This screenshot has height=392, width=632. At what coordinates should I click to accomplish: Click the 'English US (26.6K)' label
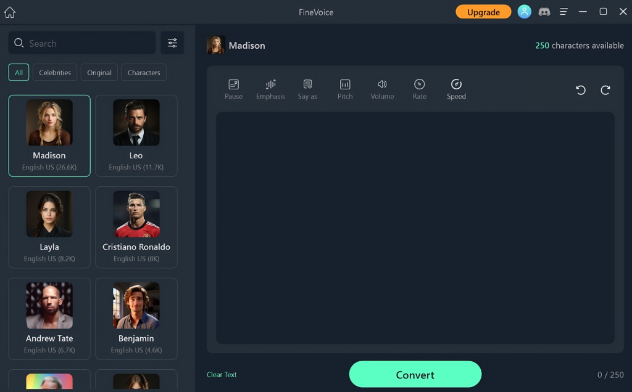[x=49, y=167]
